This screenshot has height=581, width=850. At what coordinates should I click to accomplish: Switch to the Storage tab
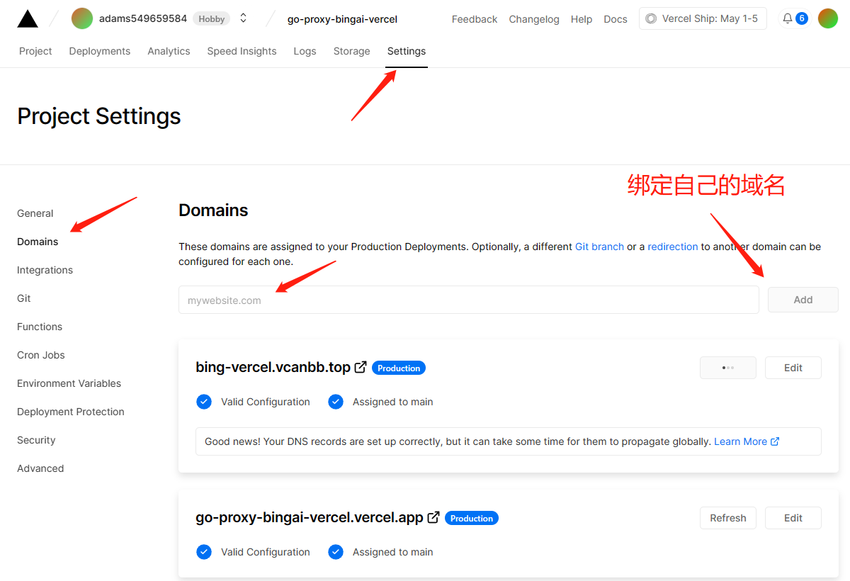[352, 51]
